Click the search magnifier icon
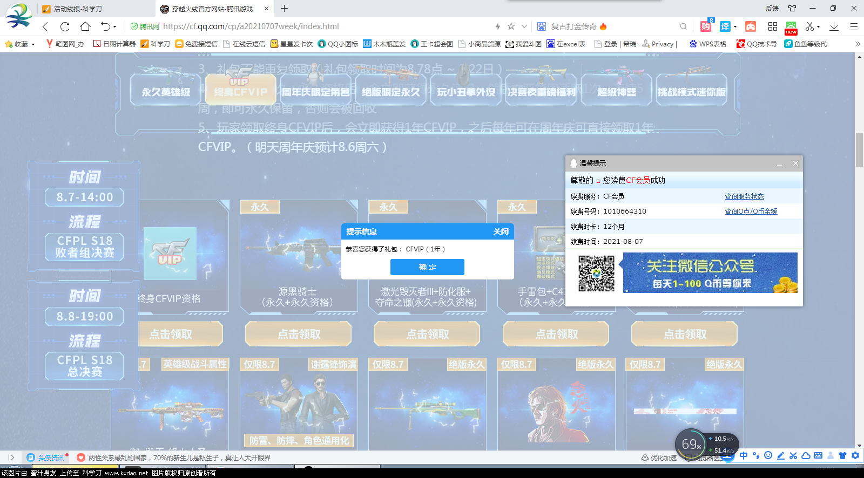The width and height of the screenshot is (864, 478). point(684,26)
